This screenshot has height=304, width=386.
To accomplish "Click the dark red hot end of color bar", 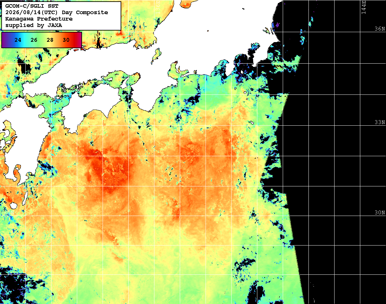I will coord(77,40).
